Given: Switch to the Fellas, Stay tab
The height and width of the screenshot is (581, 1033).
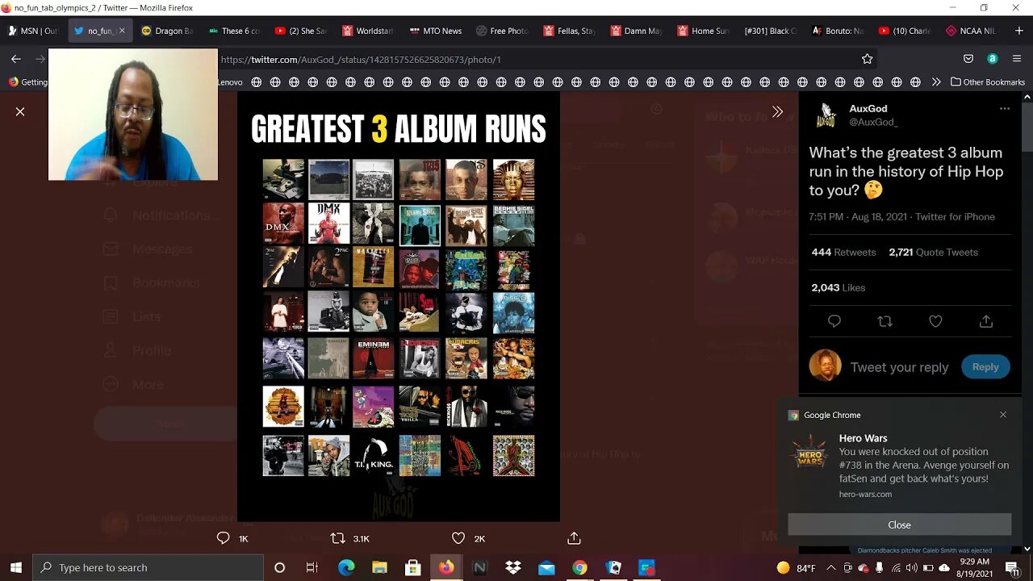Looking at the screenshot, I should (x=569, y=31).
